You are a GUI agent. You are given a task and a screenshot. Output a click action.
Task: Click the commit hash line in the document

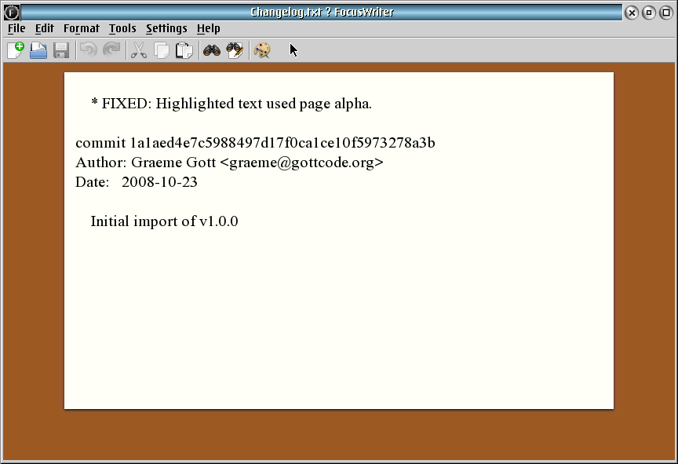click(x=255, y=143)
